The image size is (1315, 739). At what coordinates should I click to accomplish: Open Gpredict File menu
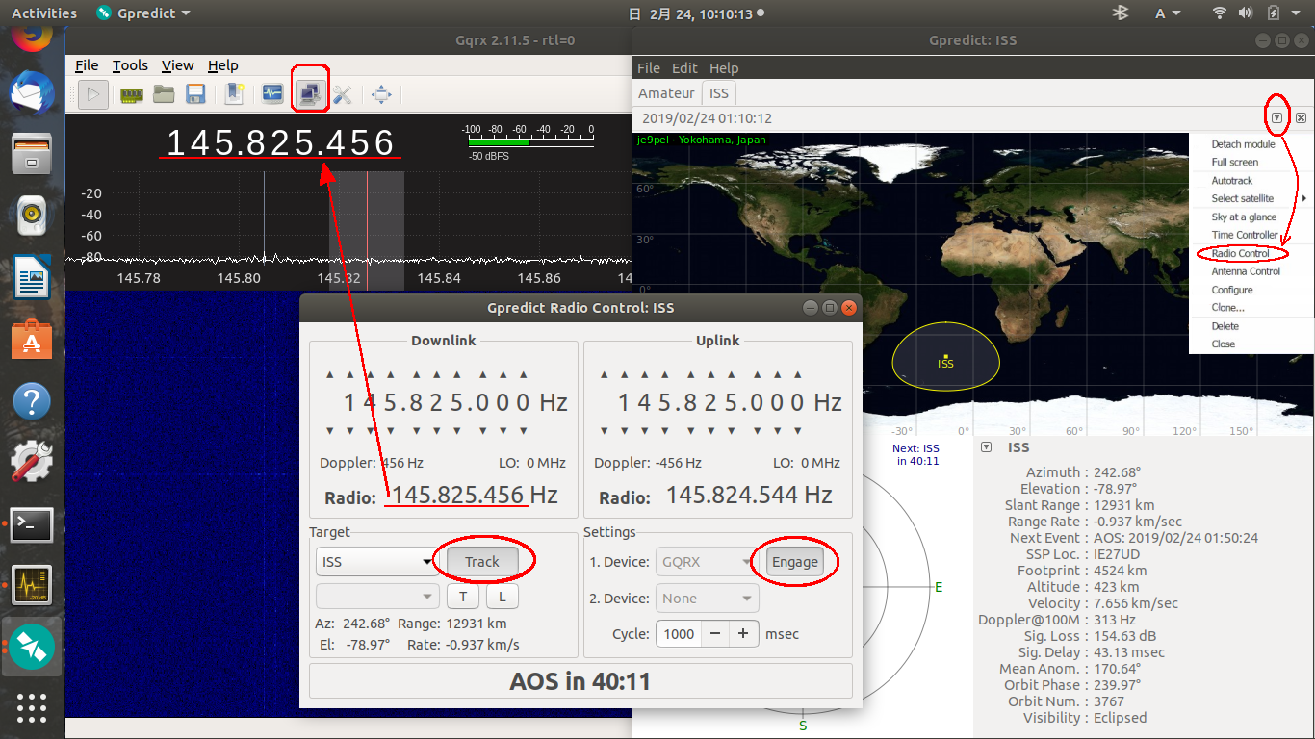(x=649, y=68)
